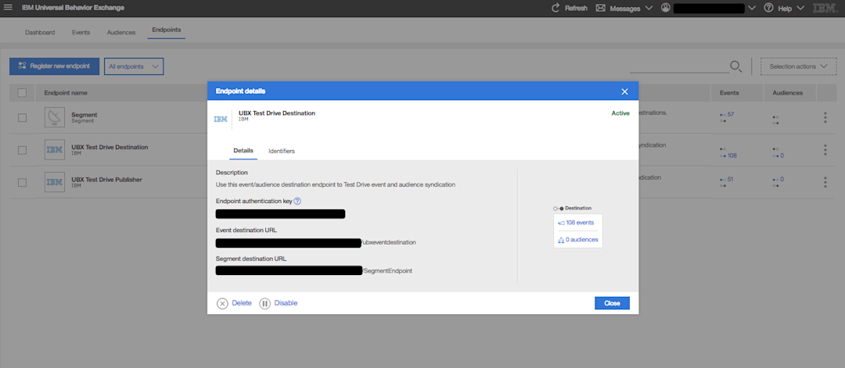Click into the endpoint search field
Viewport: 845px width, 368px height.
click(x=679, y=66)
